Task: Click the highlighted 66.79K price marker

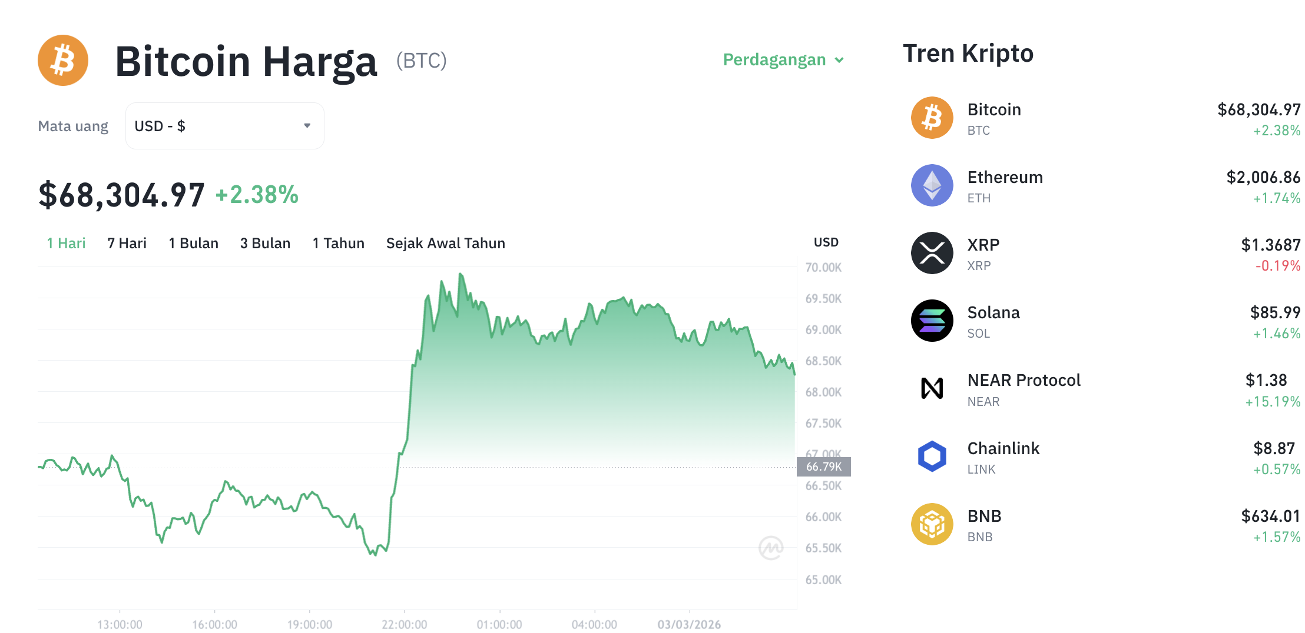Action: pyautogui.click(x=824, y=467)
